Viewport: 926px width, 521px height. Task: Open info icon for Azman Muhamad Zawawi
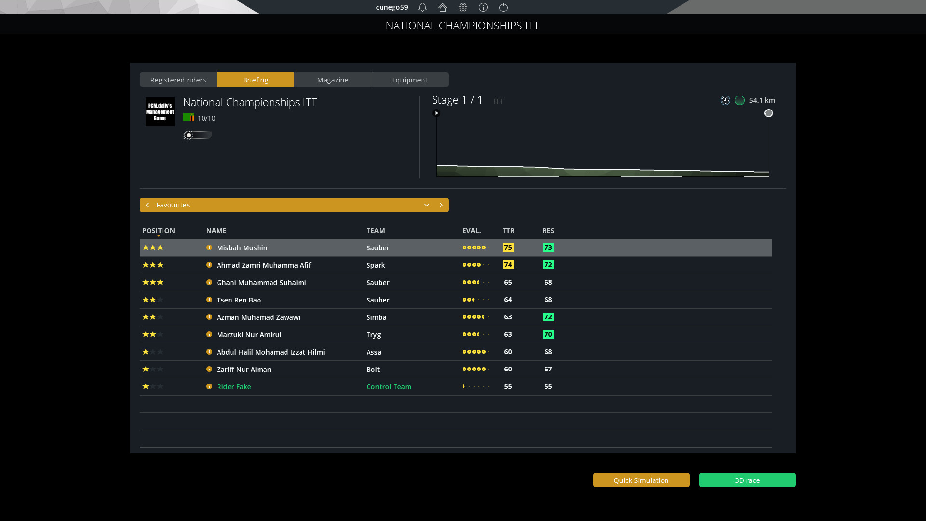209,317
